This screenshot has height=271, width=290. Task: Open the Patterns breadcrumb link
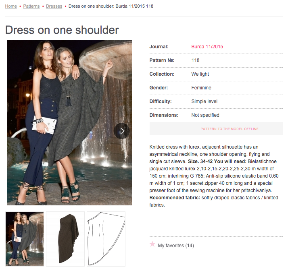point(31,6)
